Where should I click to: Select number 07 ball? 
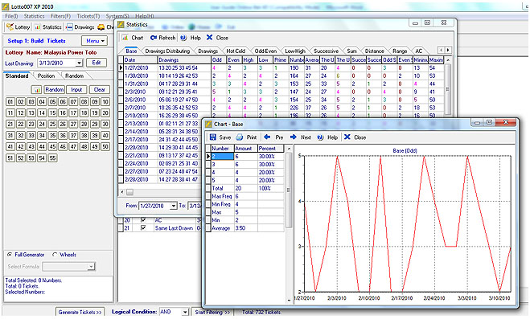click(x=73, y=102)
